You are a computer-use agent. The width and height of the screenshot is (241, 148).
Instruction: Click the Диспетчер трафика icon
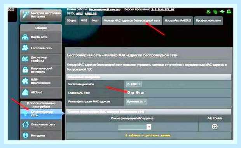pos(25,59)
